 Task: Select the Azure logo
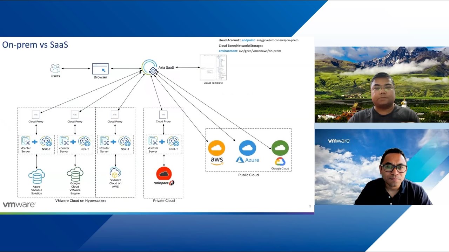(247, 160)
